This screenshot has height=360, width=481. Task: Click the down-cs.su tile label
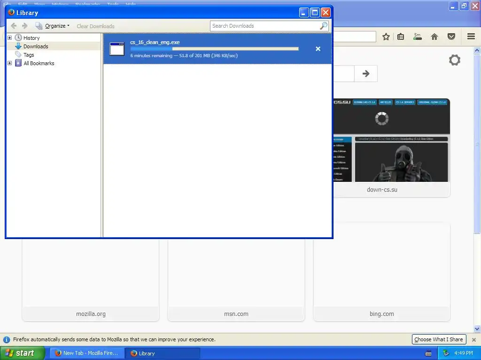click(x=382, y=190)
